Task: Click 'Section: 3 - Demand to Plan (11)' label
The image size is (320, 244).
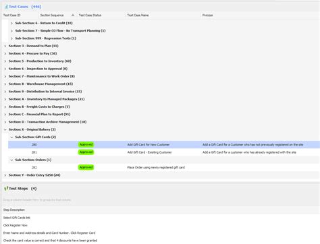Action: [34, 46]
